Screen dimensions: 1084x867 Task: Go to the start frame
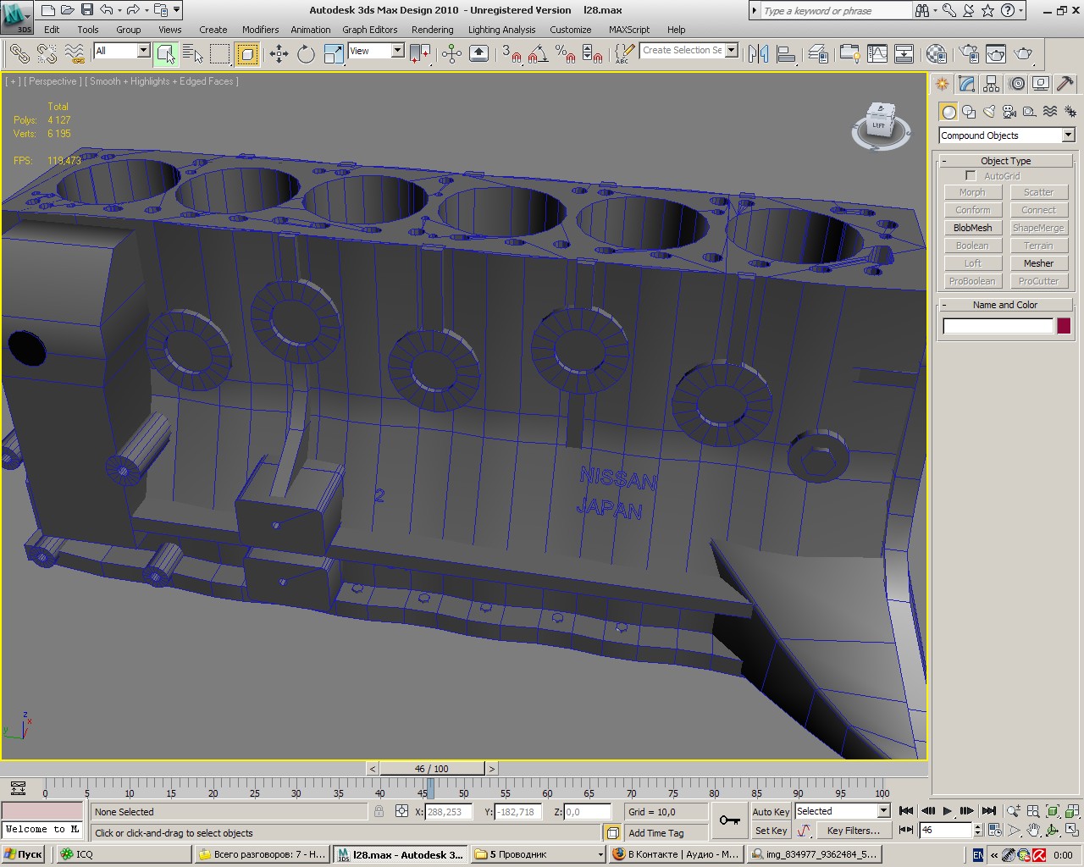[905, 811]
